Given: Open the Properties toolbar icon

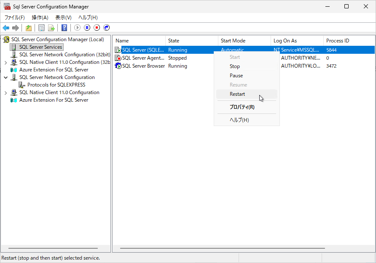Looking at the screenshot, I should [41, 28].
